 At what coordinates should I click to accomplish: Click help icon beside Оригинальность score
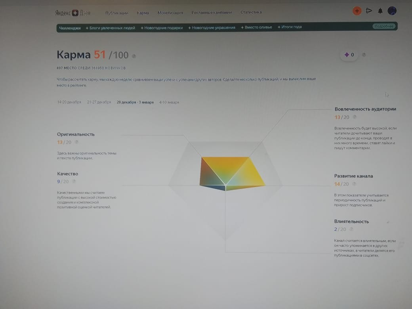(x=76, y=142)
